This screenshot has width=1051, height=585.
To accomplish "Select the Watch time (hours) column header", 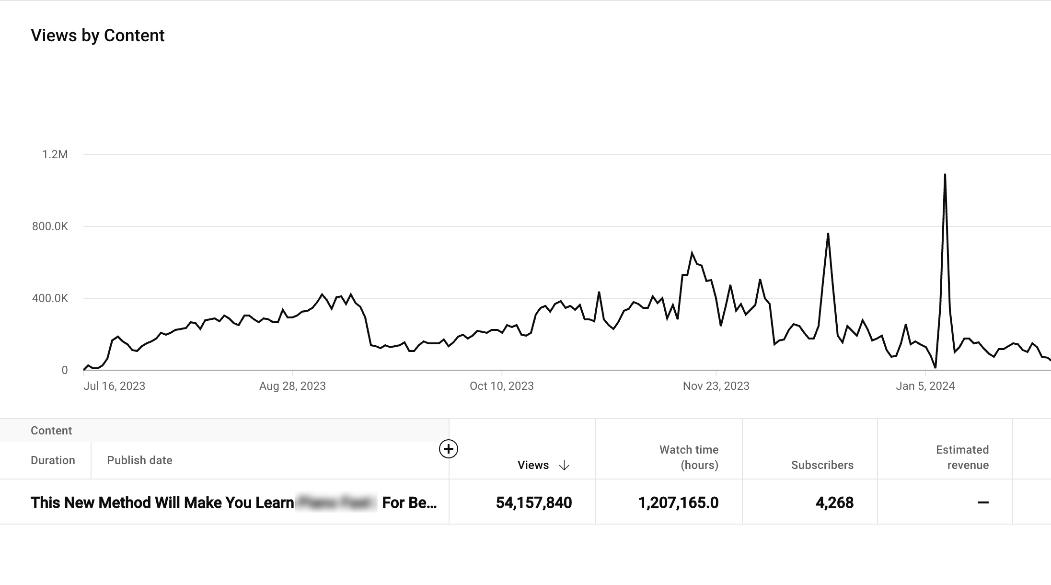I will pos(689,457).
